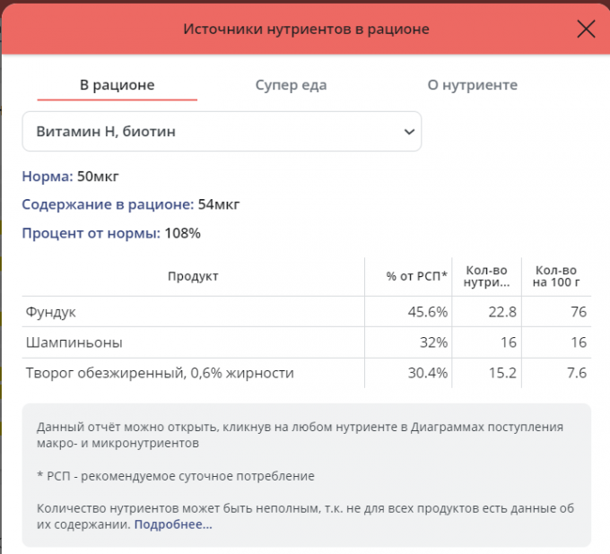This screenshot has width=610, height=554.
Task: Sort by the "Продукт" column header
Action: [193, 276]
